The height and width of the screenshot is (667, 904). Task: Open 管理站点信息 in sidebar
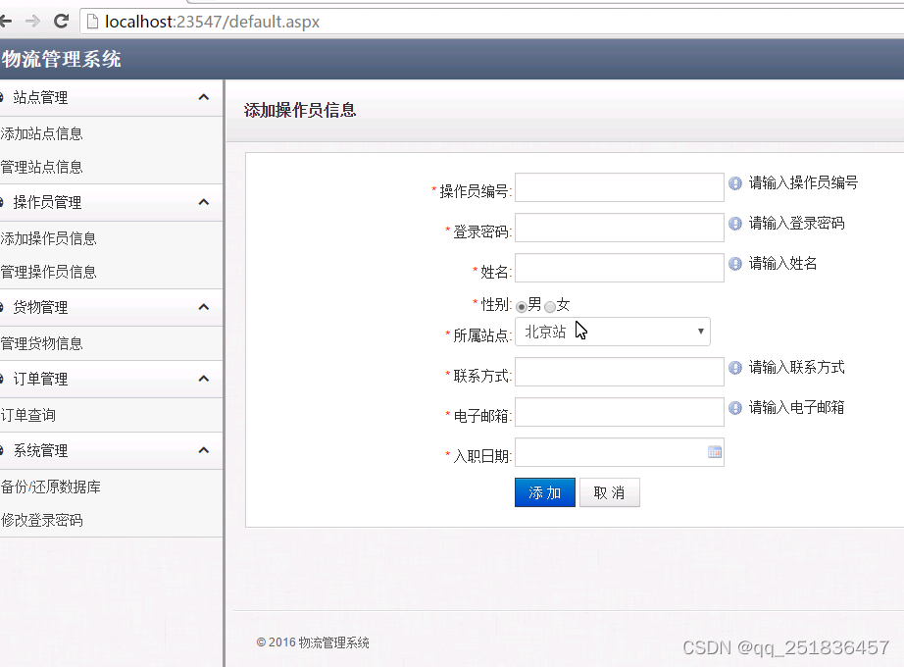pos(41,168)
